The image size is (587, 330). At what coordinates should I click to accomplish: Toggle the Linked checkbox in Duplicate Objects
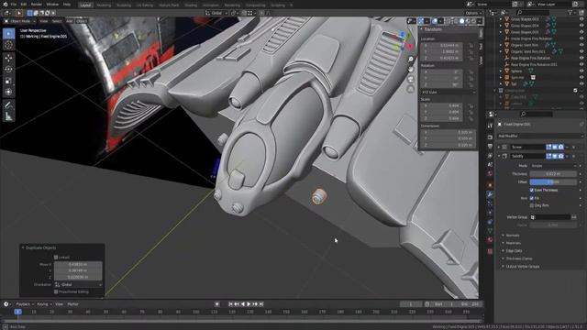click(x=56, y=258)
